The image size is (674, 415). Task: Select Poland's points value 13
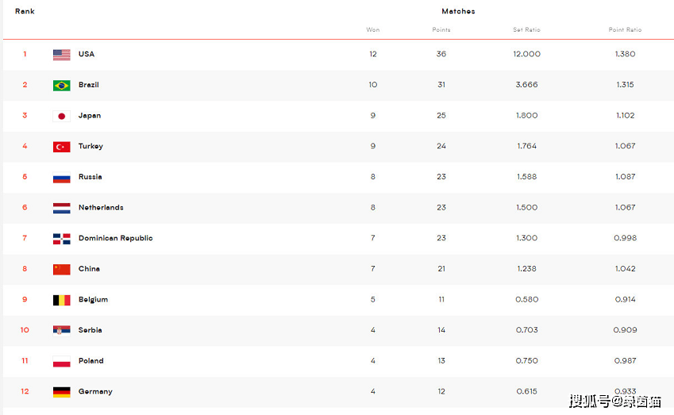441,361
